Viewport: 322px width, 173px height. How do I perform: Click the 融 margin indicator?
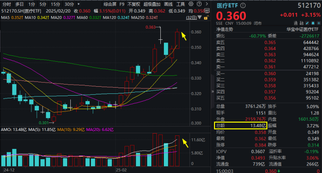coord(301,23)
